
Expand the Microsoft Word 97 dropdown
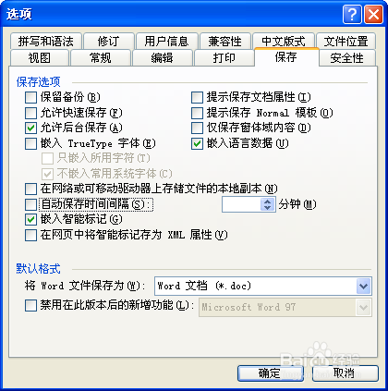[364, 307]
